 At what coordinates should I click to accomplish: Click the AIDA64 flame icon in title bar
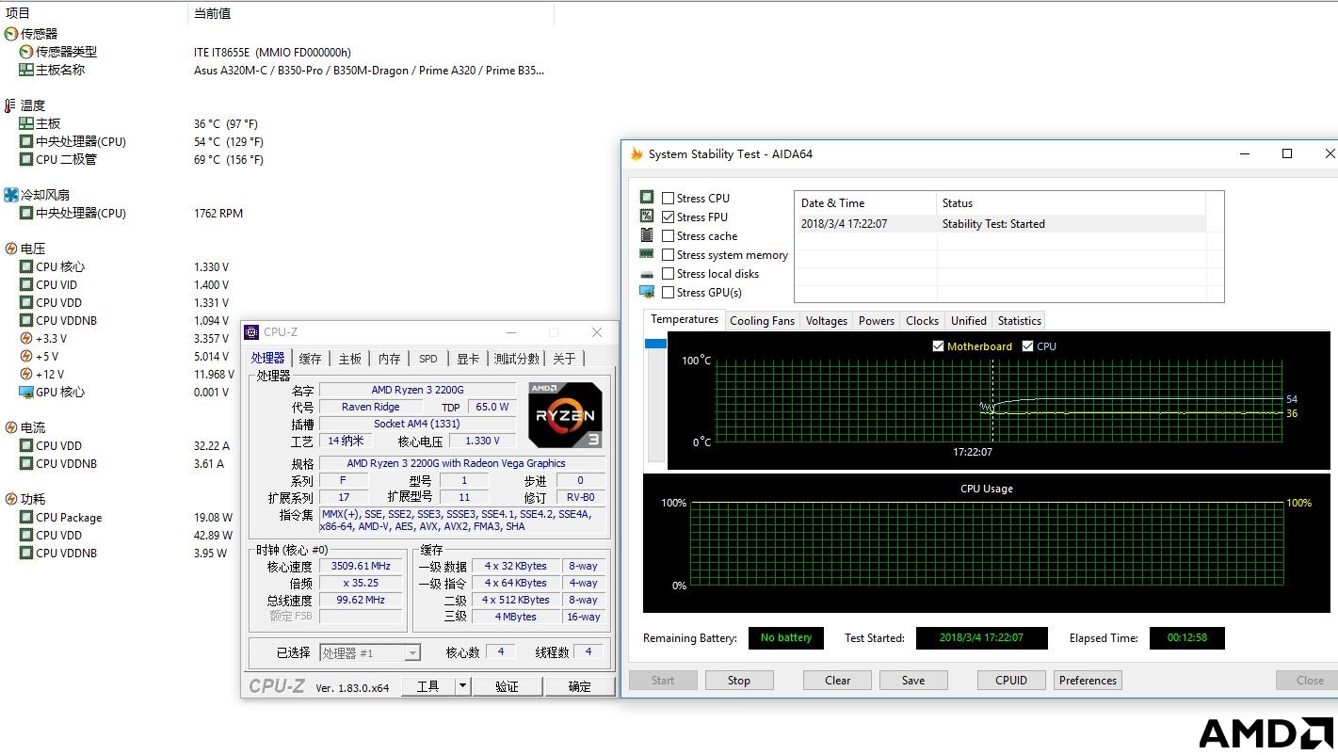(x=637, y=153)
